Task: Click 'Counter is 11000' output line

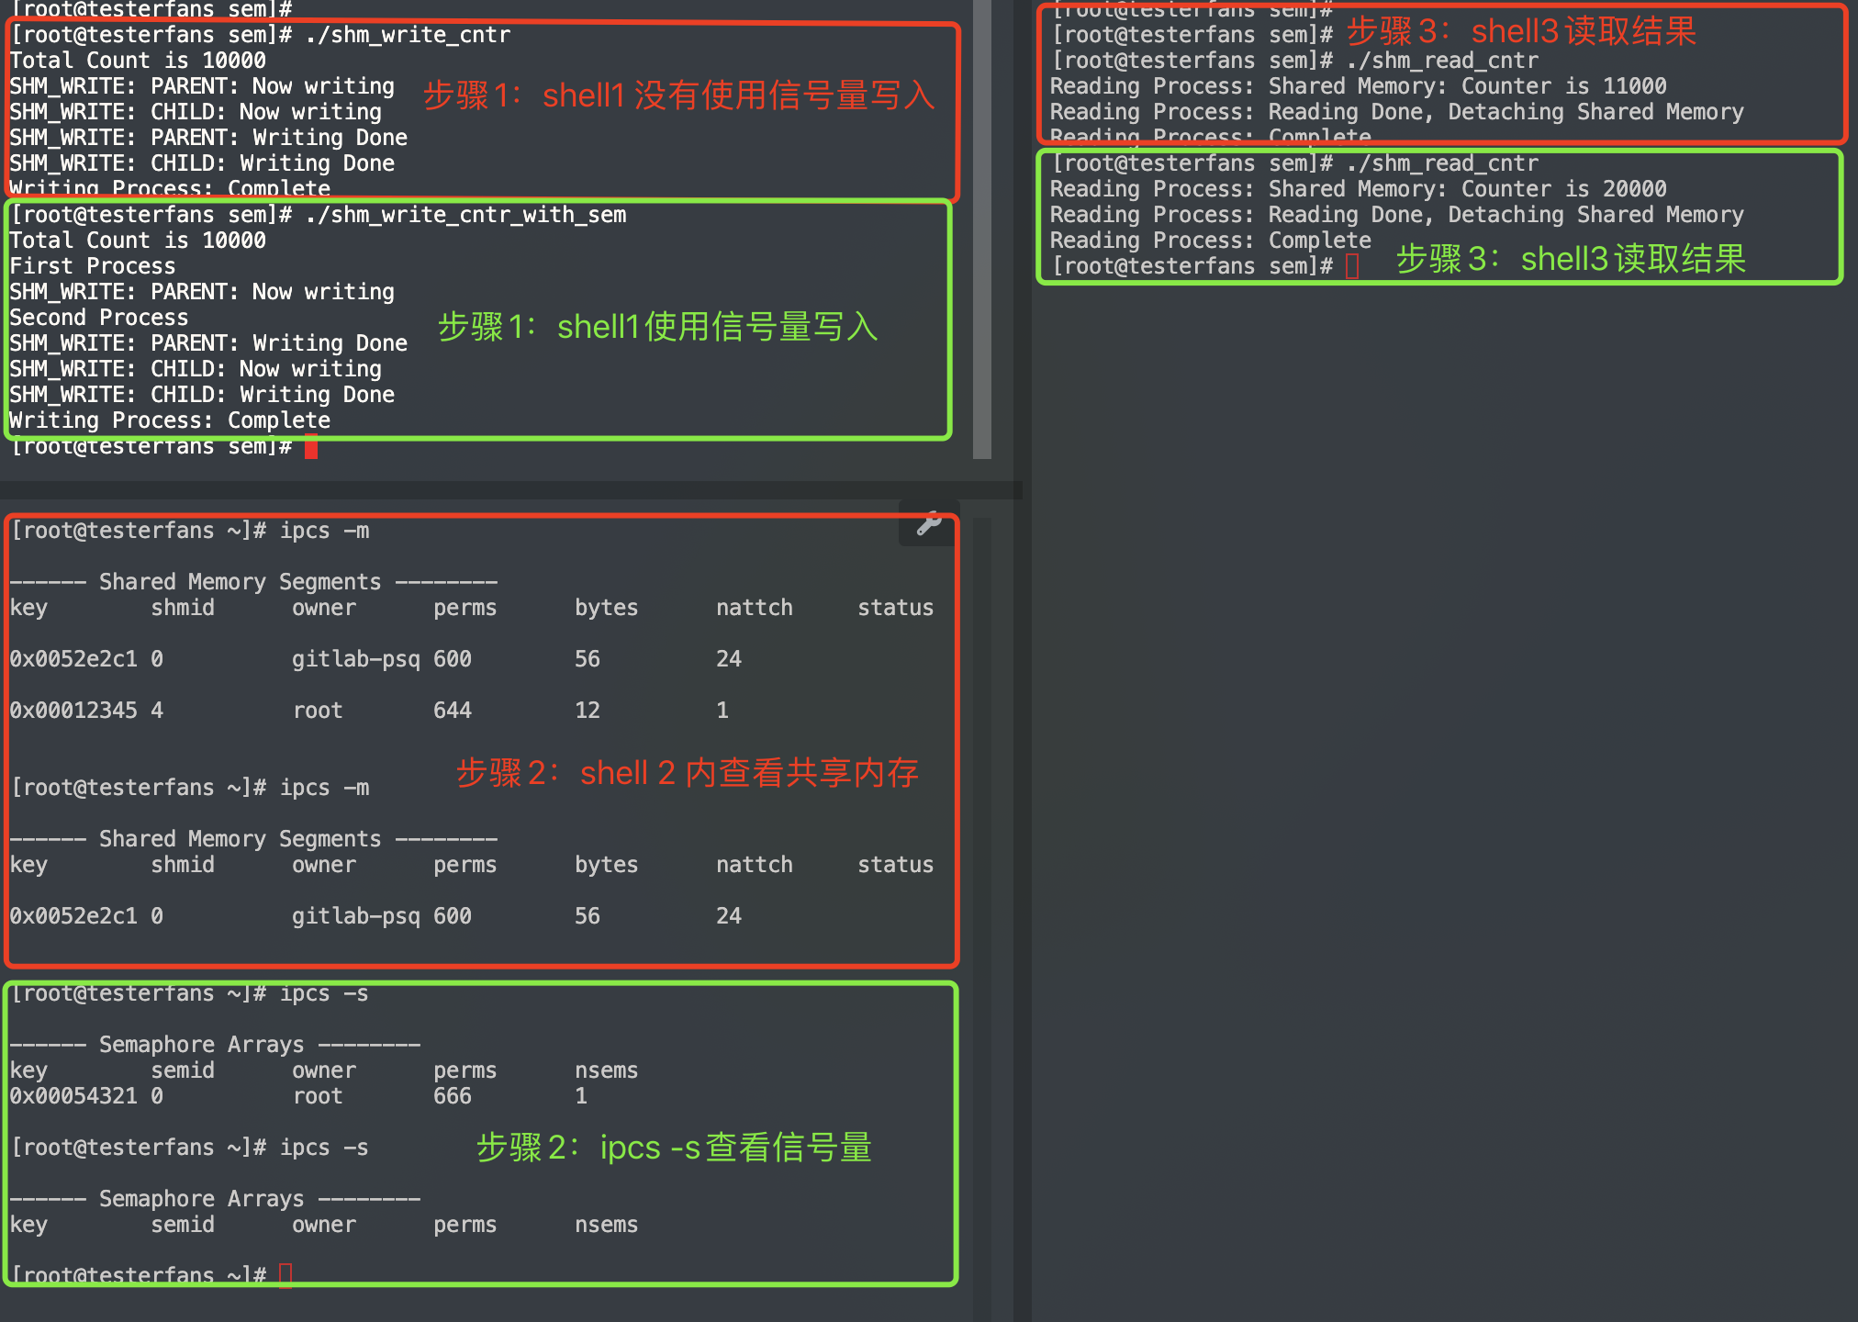Action: [x=1359, y=86]
